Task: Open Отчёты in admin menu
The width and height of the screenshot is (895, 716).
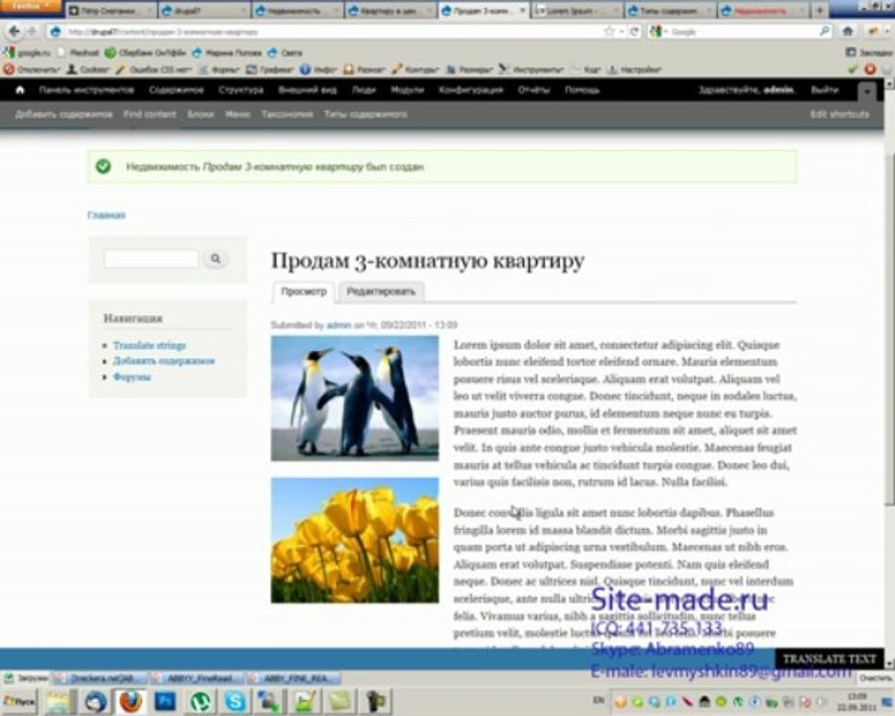Action: pos(534,89)
